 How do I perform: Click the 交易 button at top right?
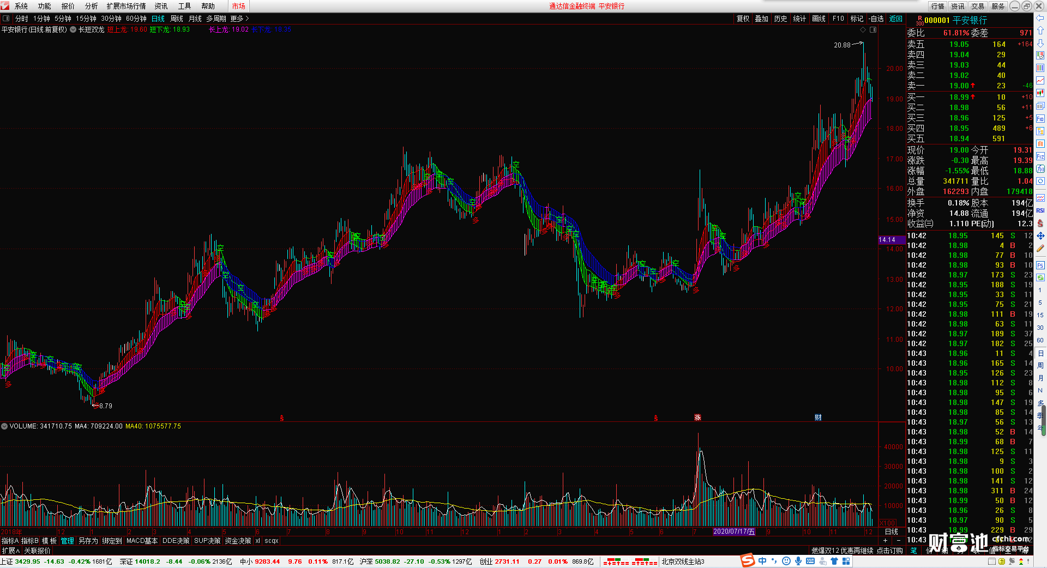click(978, 6)
